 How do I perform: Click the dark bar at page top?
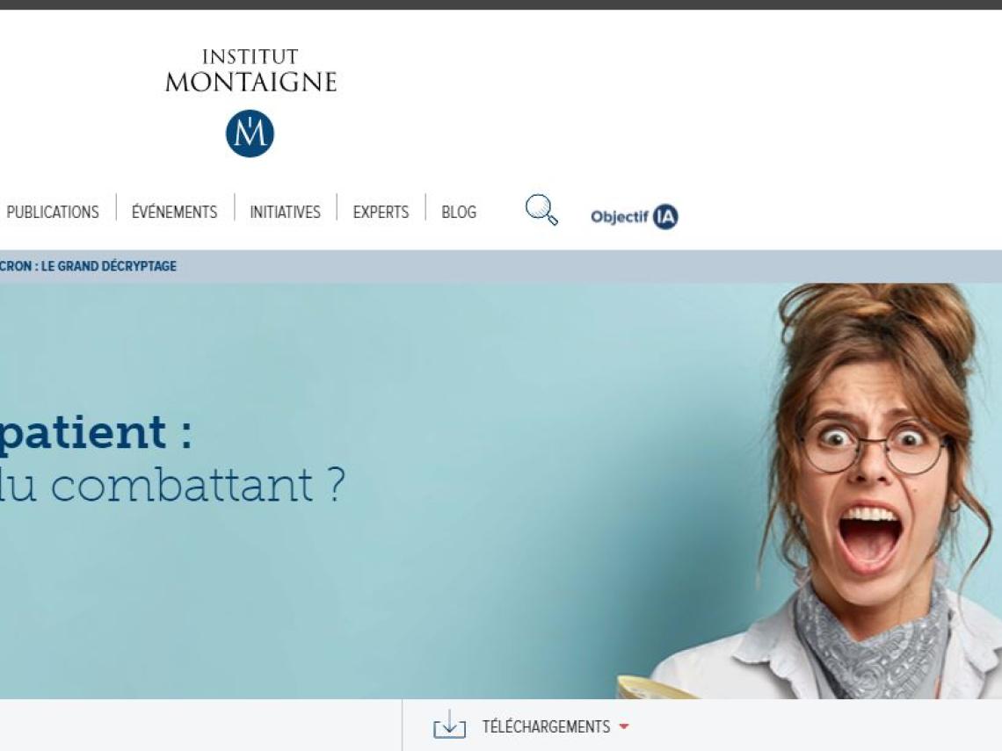click(501, 4)
